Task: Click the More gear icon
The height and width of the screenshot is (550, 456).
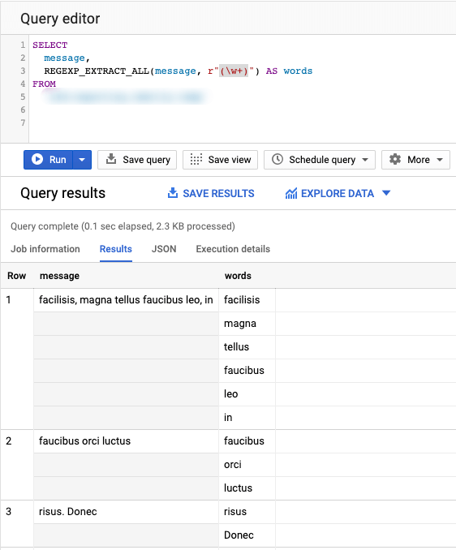Action: click(395, 159)
